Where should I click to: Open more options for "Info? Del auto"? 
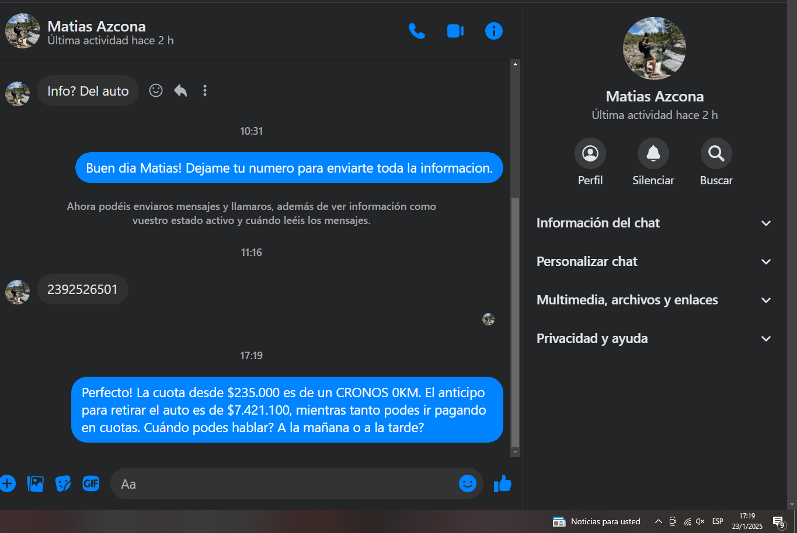(x=205, y=90)
